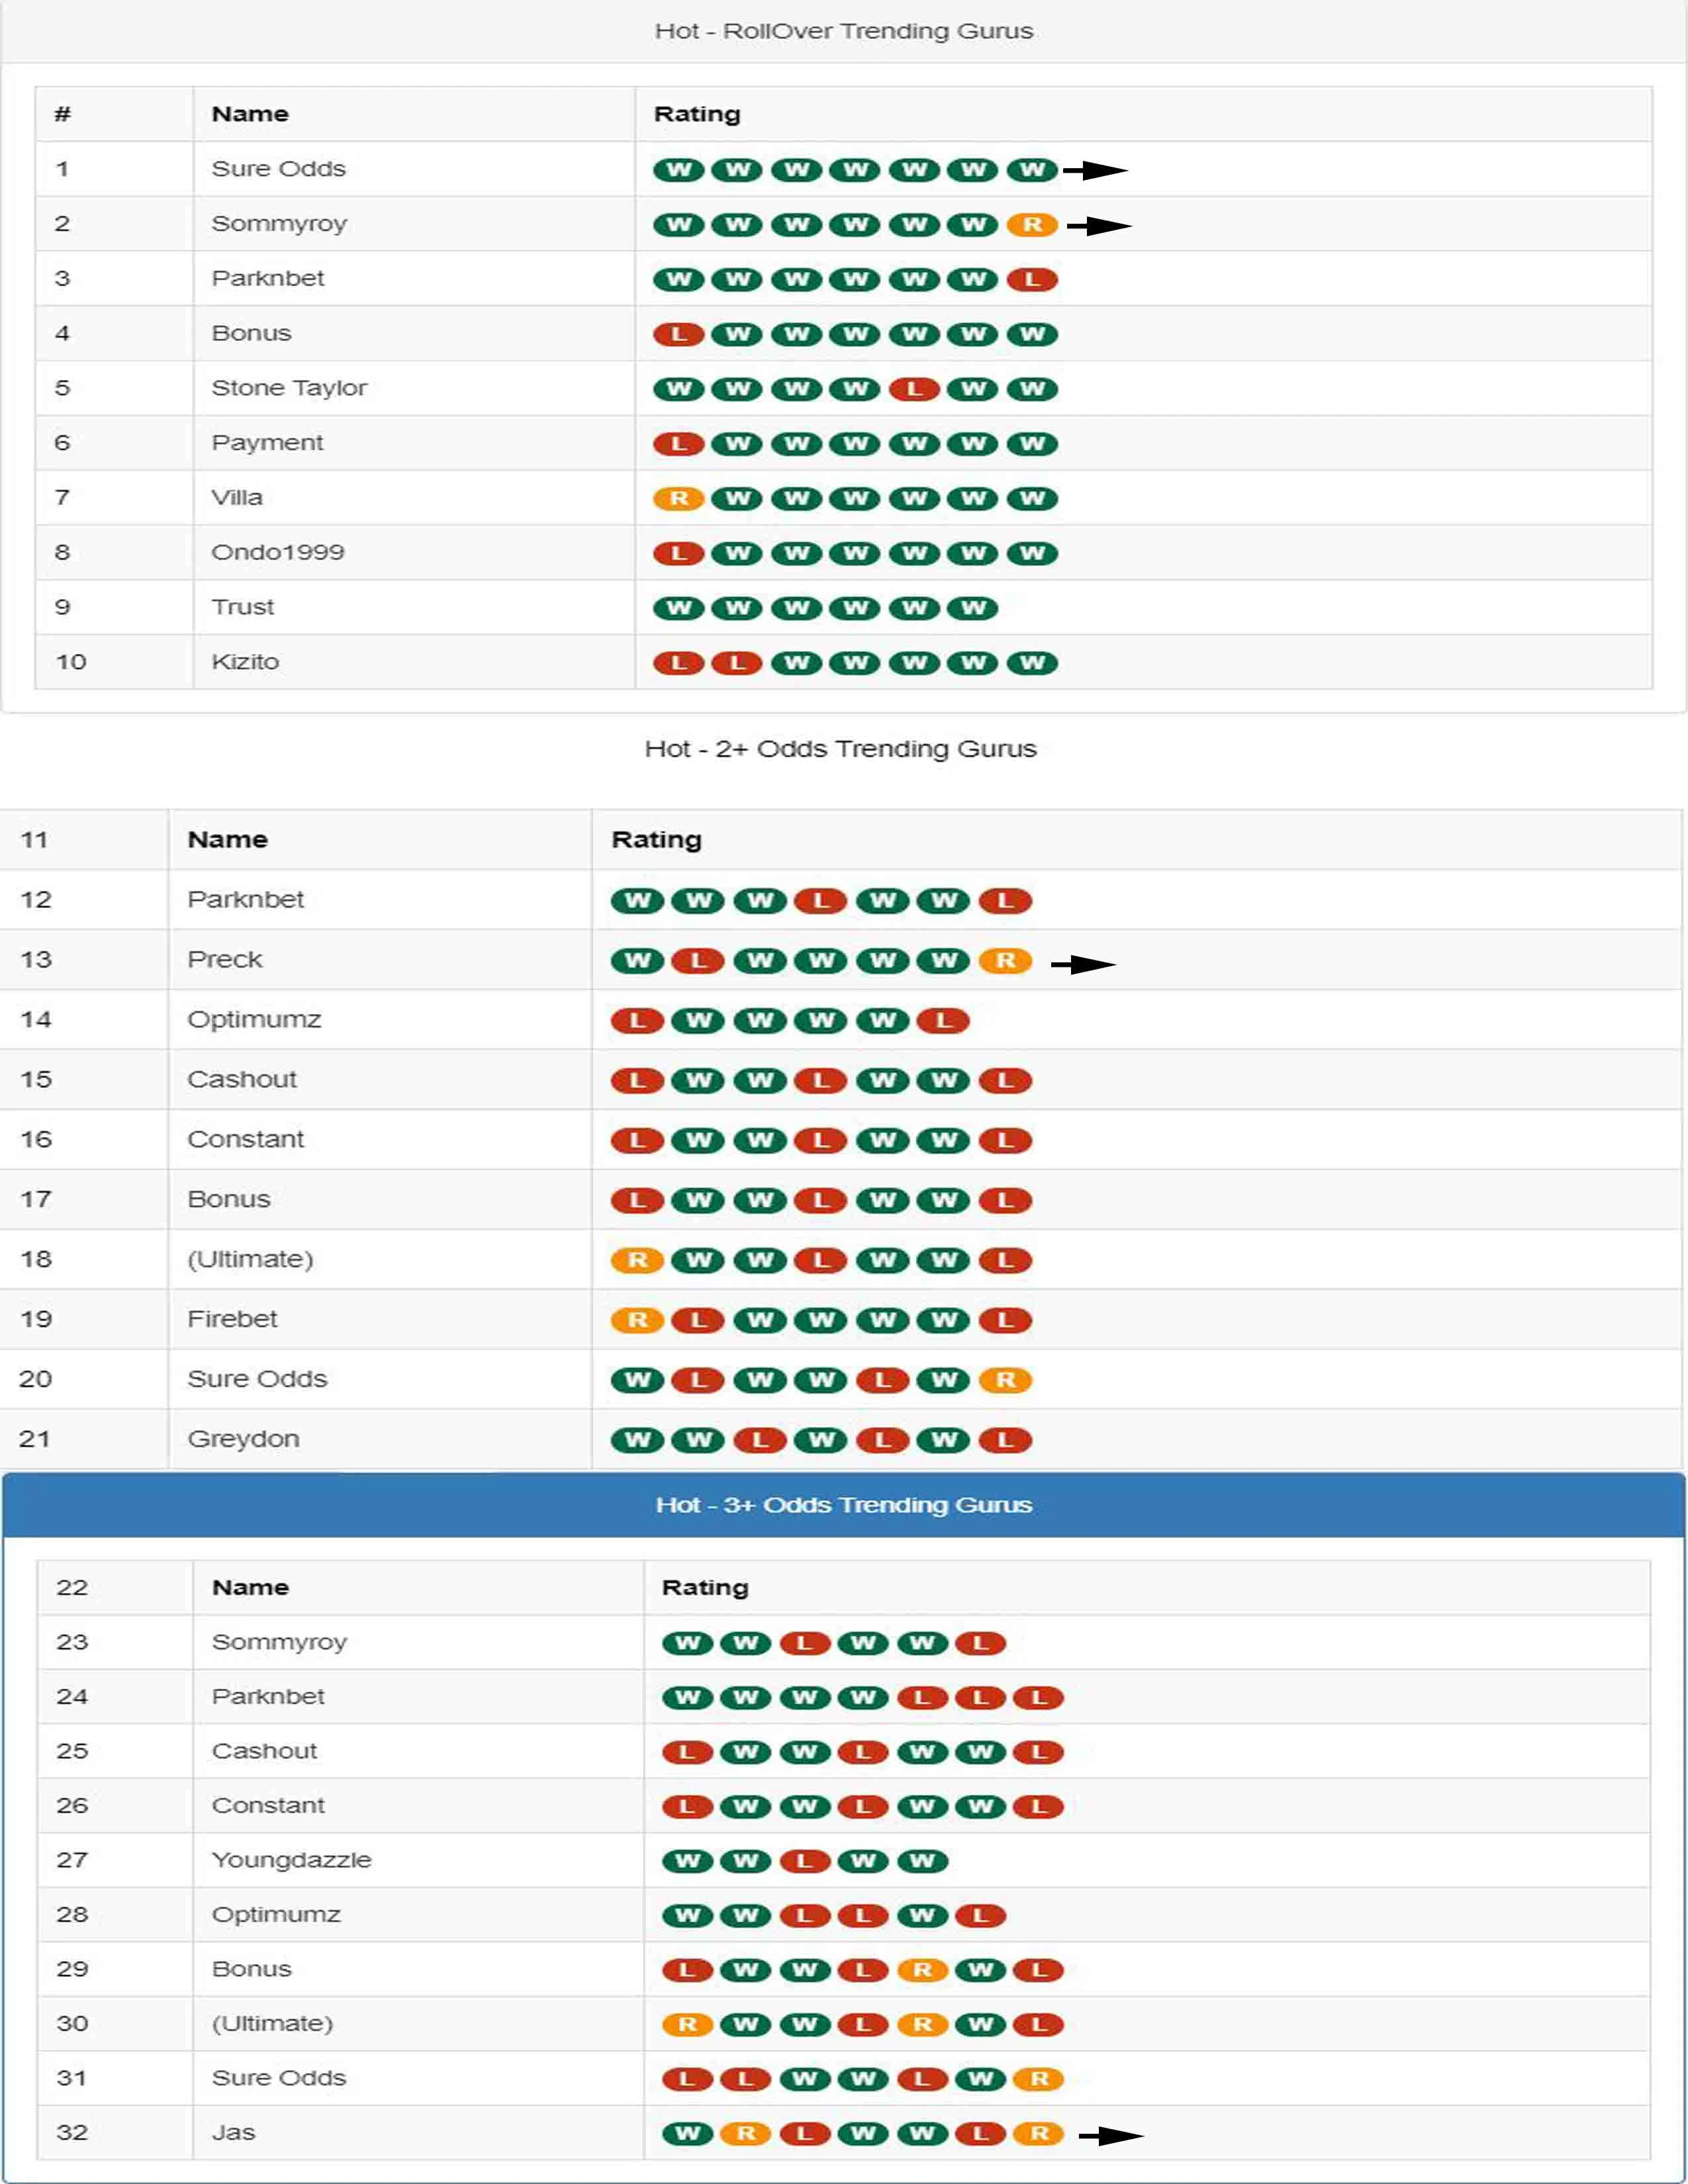This screenshot has width=1688, height=2184.
Task: Select the name Cashout in row 15
Action: 242,1080
